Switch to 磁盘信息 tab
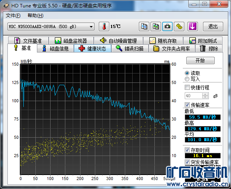This screenshot has height=189, width=231. point(55,49)
